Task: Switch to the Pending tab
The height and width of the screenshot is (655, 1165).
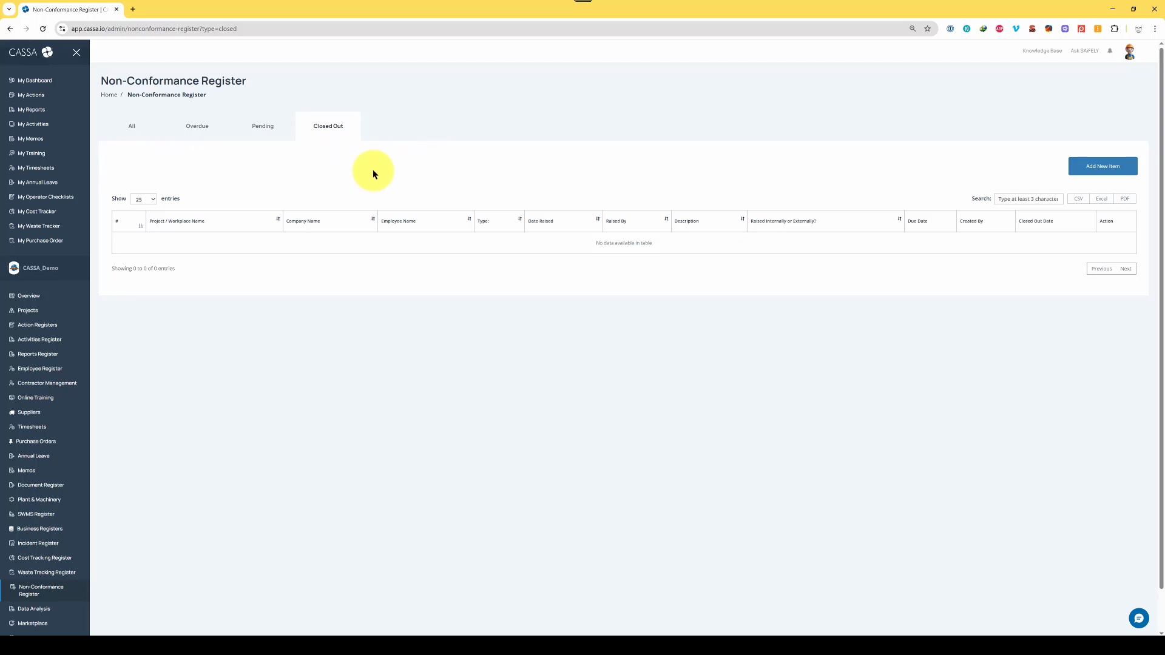Action: 263,126
